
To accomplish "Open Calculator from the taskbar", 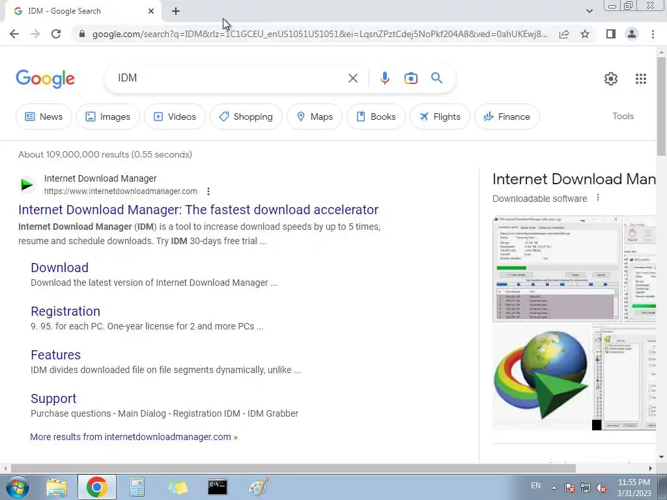I will point(137,488).
